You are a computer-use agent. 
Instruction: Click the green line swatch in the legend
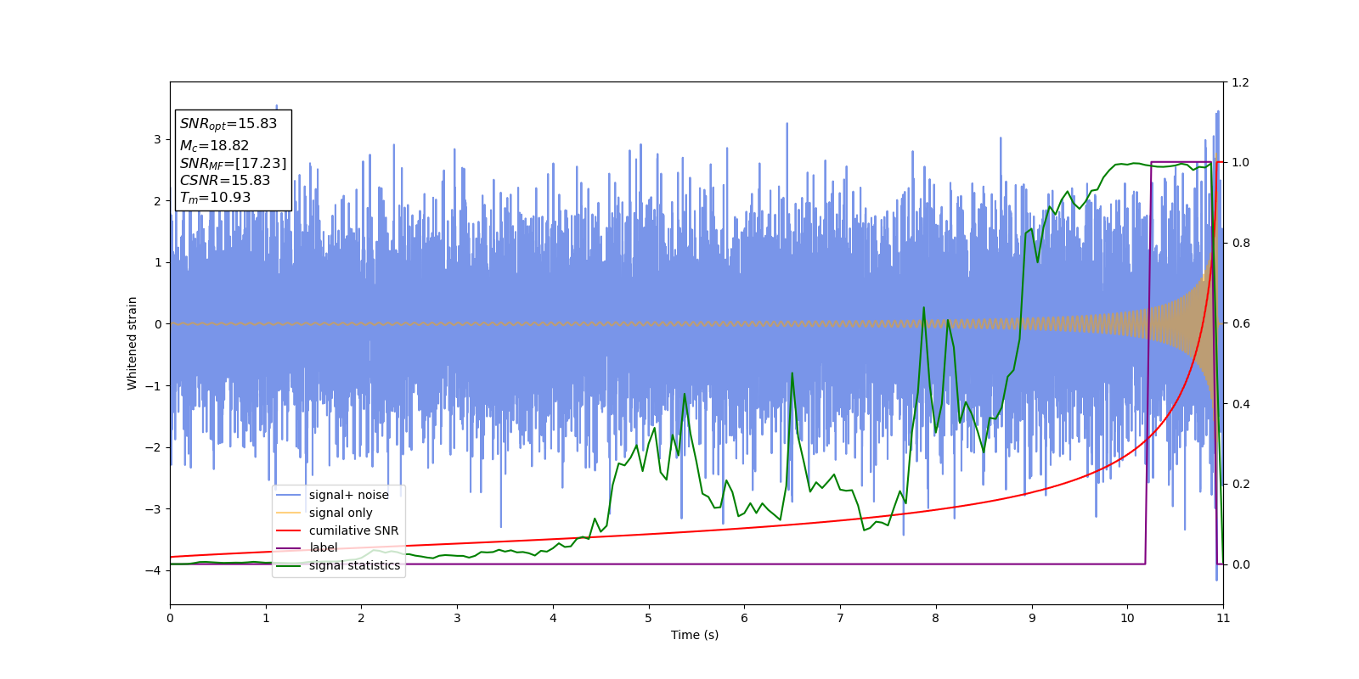coord(289,566)
